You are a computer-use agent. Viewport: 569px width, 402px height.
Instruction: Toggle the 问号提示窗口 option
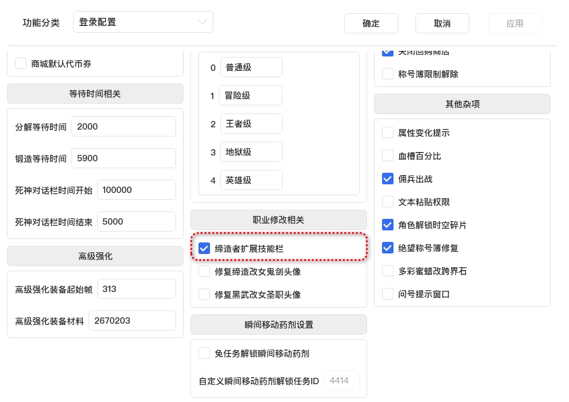pos(388,294)
